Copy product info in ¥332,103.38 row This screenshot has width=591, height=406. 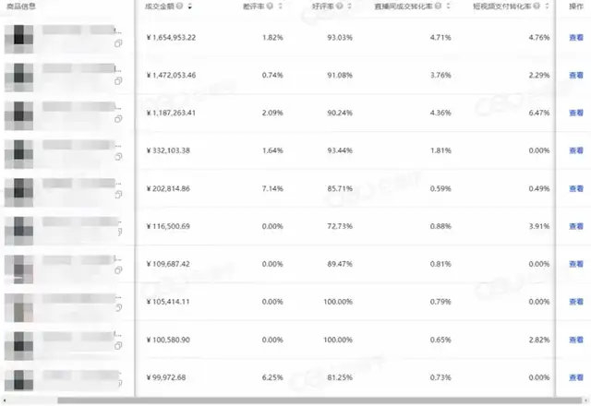[118, 157]
